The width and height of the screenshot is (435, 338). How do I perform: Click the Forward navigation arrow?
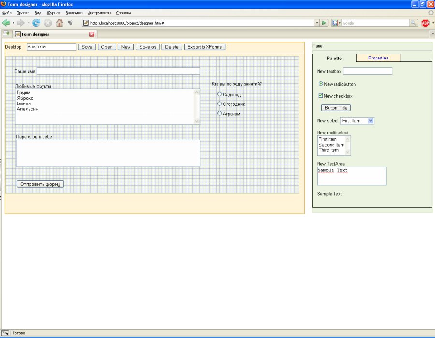point(21,23)
